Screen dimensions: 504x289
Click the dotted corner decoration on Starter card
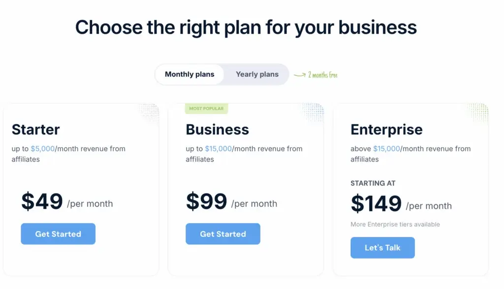[x=149, y=113]
